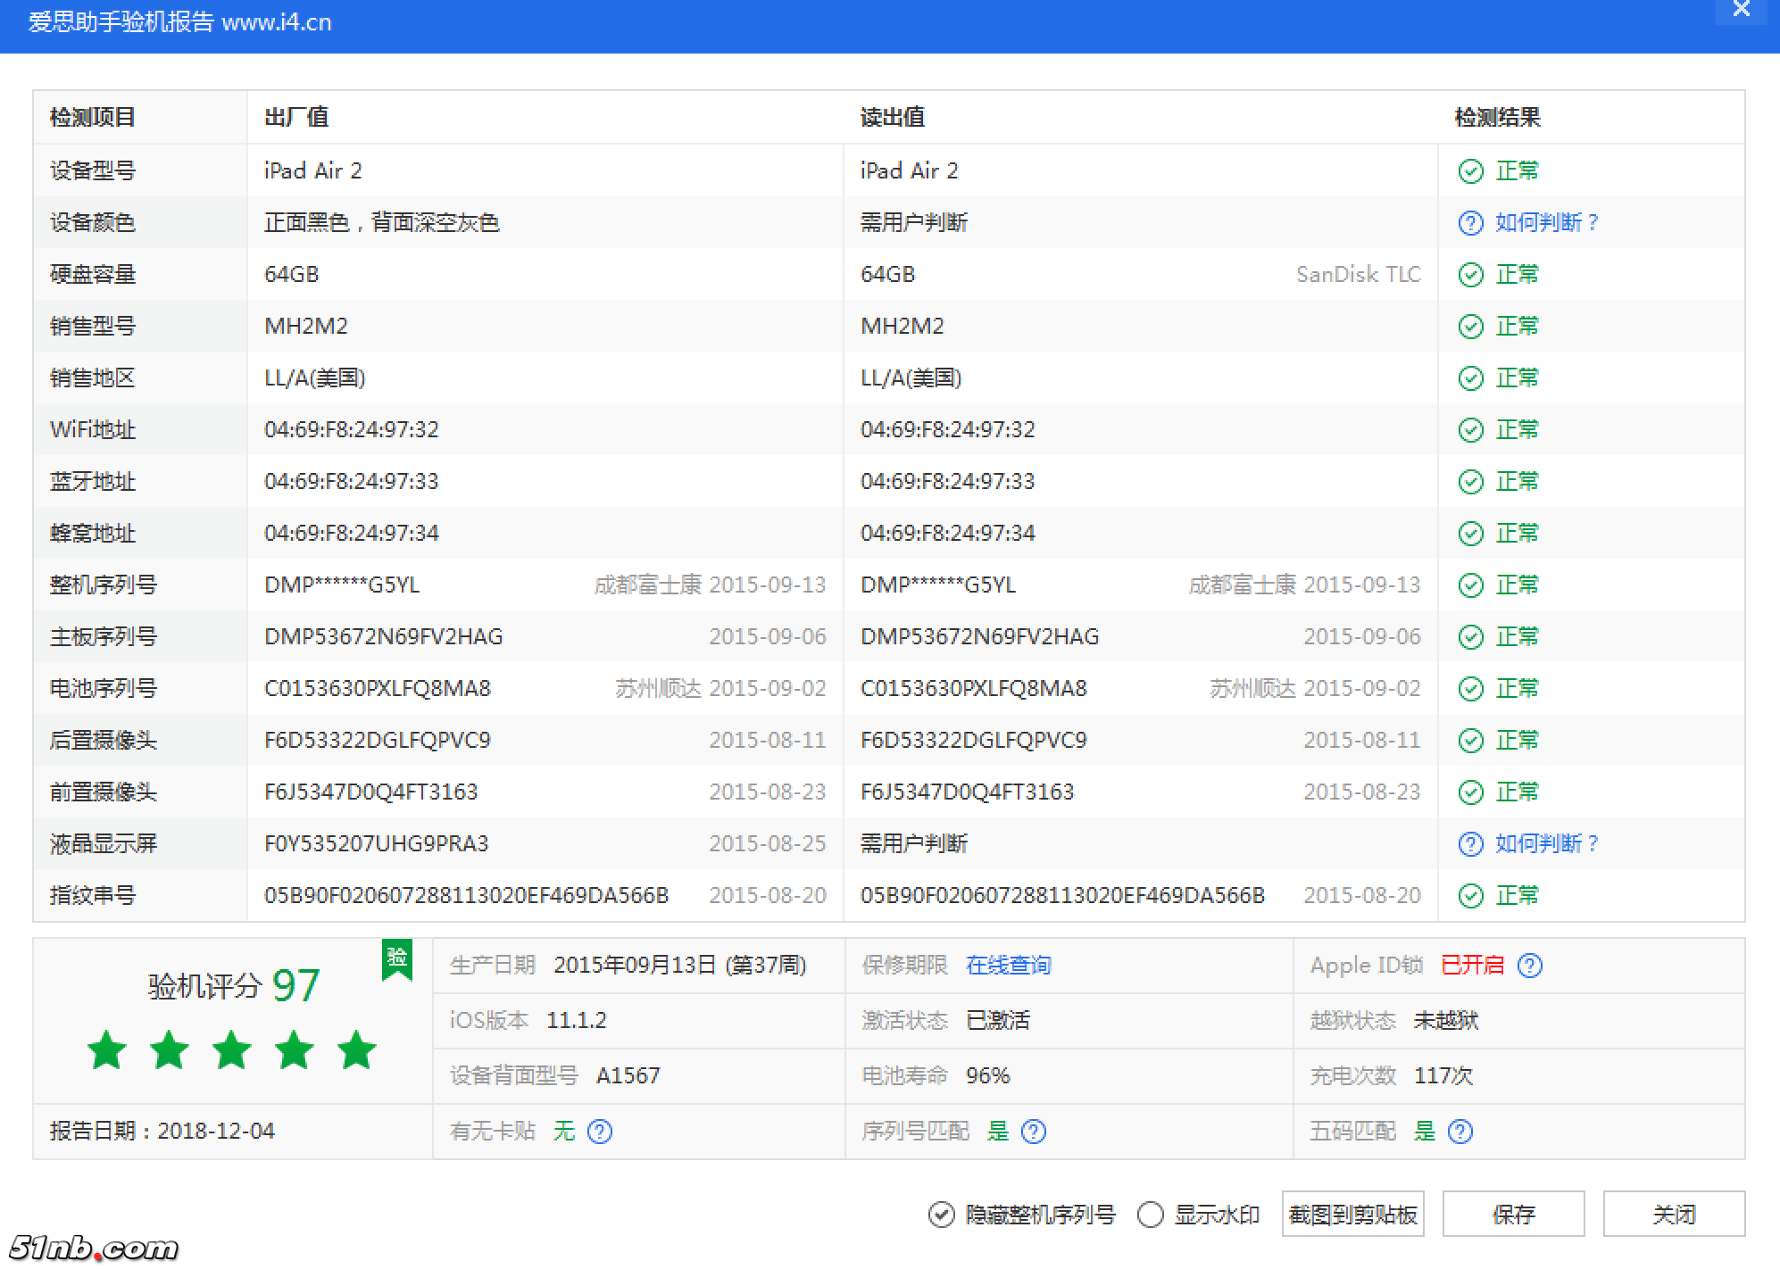Click question icon beside 五码匹配
This screenshot has height=1269, width=1780.
1460,1132
